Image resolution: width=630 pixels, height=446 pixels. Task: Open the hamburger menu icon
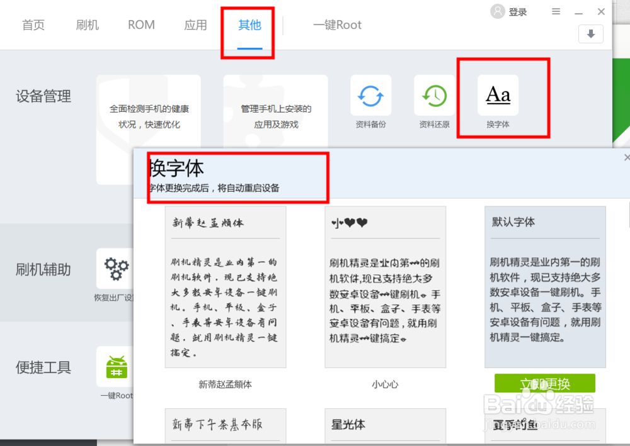point(556,11)
